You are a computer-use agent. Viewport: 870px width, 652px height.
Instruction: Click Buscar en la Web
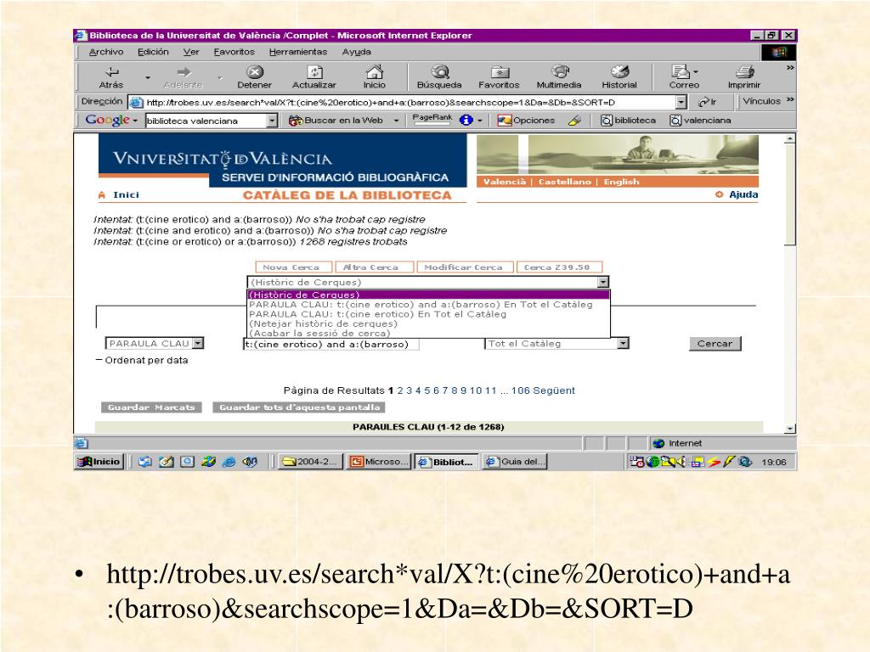[x=336, y=121]
